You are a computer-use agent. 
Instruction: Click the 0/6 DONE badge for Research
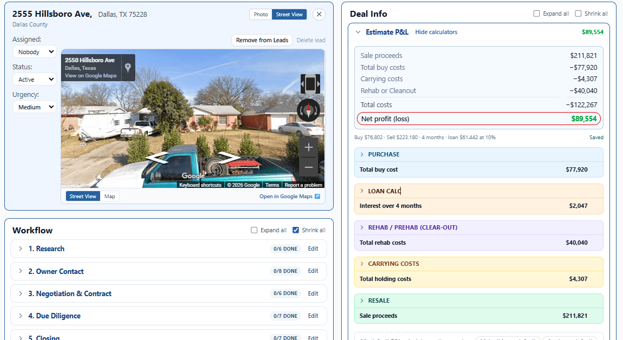(286, 249)
